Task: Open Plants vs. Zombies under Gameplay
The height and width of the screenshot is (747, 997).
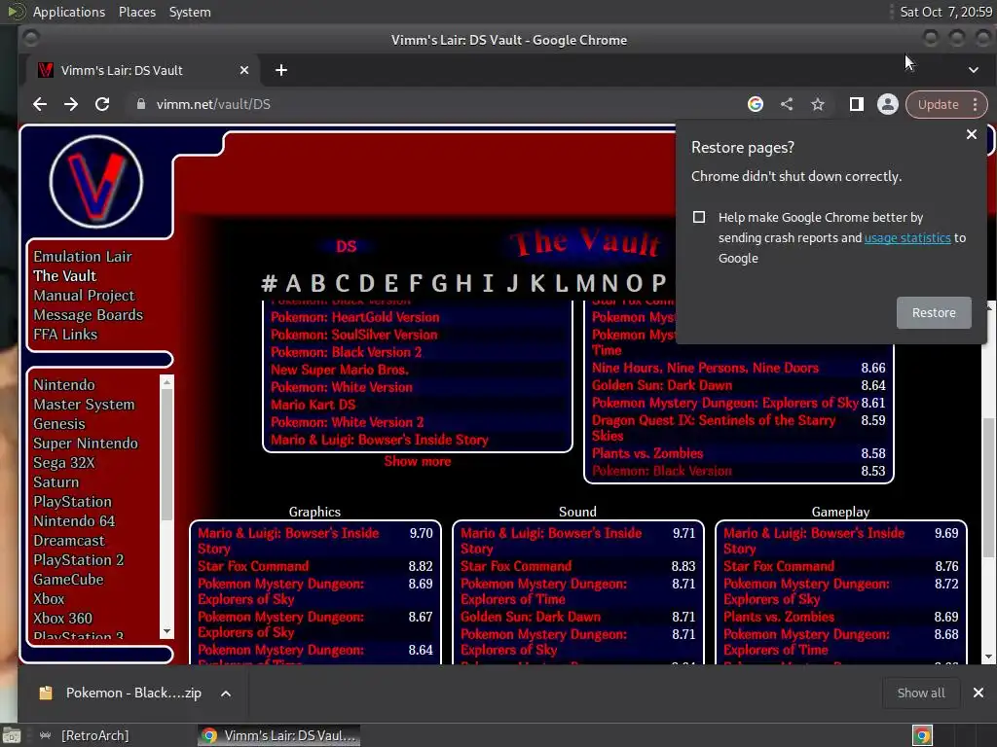Action: click(x=779, y=617)
